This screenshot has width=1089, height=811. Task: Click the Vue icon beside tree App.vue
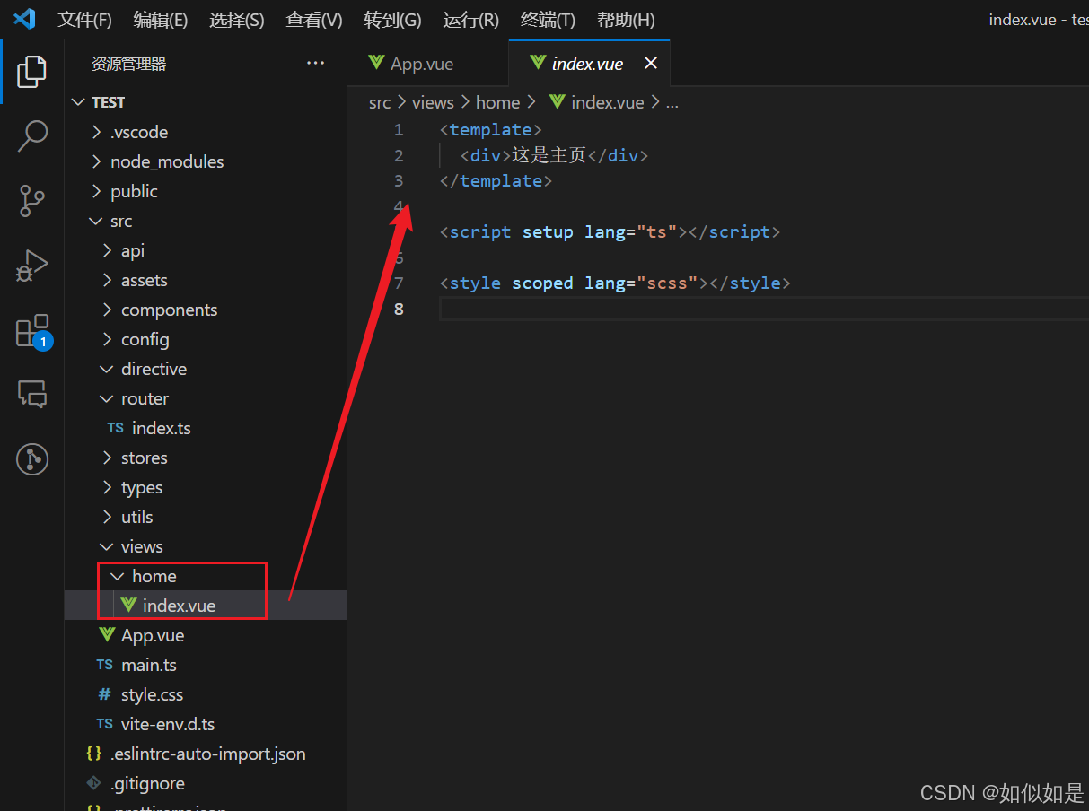tap(106, 635)
